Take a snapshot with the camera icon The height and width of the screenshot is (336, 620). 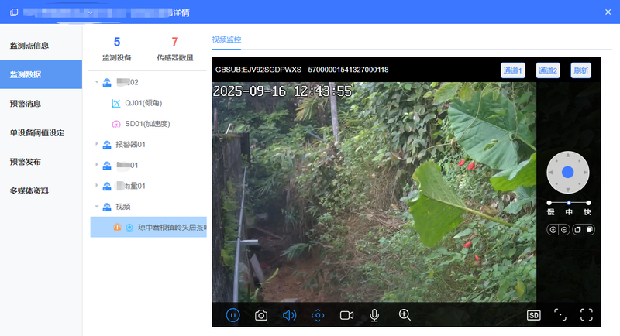(262, 315)
